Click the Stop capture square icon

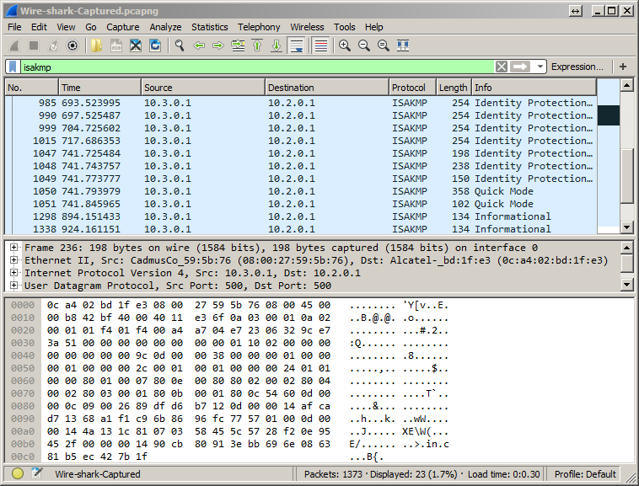pos(34,45)
